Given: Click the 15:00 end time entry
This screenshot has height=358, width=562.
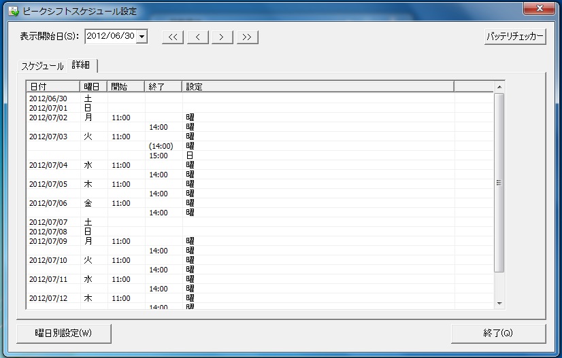Looking at the screenshot, I should pyautogui.click(x=159, y=156).
